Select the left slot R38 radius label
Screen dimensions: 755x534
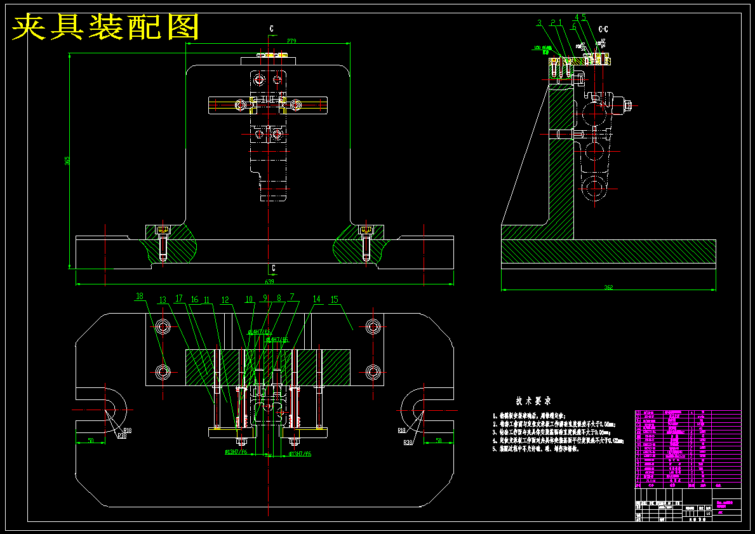click(x=123, y=436)
